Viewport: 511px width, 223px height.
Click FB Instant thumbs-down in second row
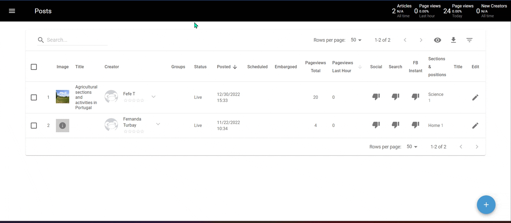click(415, 125)
